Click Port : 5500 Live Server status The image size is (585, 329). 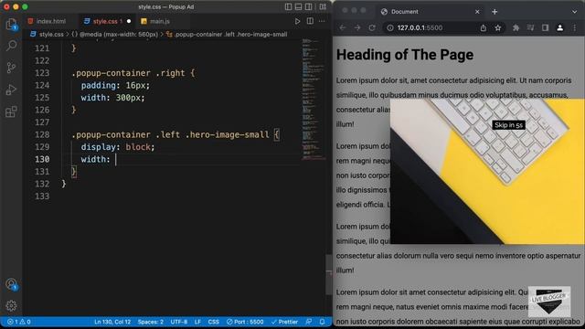pyautogui.click(x=245, y=322)
